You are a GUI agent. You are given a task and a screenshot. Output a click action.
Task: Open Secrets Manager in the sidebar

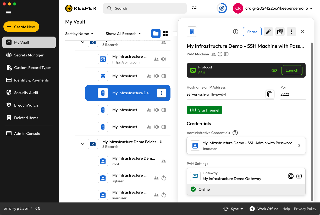click(29, 55)
